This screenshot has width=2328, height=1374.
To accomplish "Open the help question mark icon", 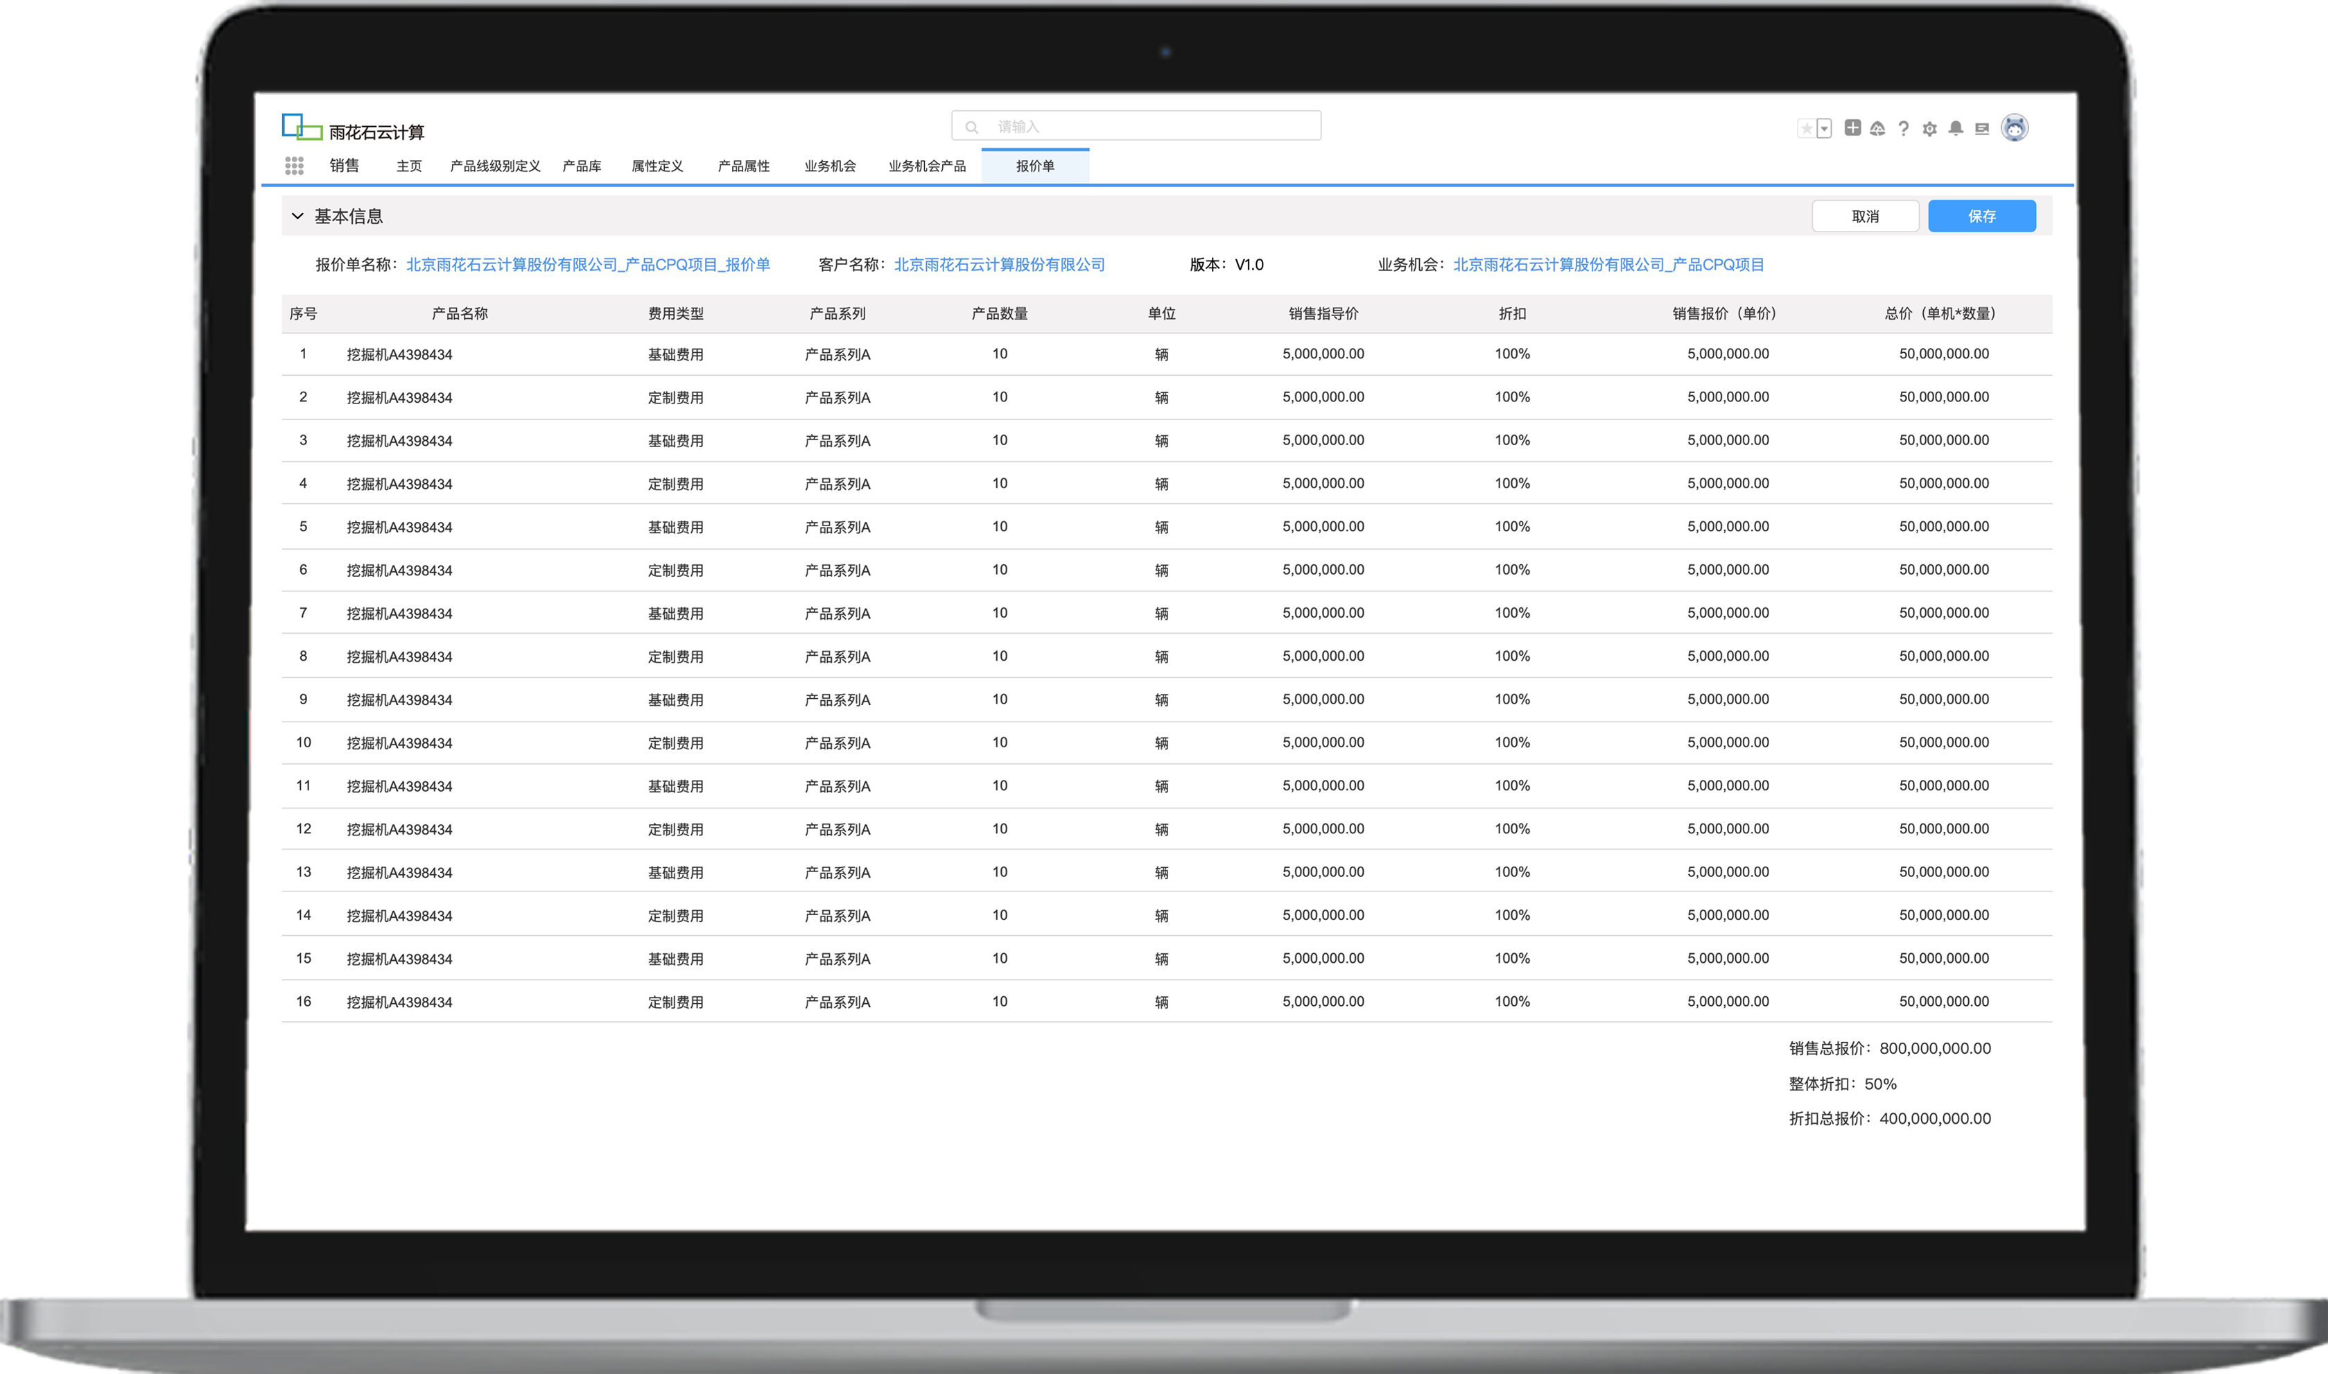I will pyautogui.click(x=1903, y=129).
